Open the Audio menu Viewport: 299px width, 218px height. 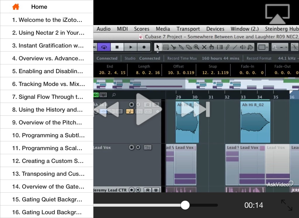pos(104,29)
